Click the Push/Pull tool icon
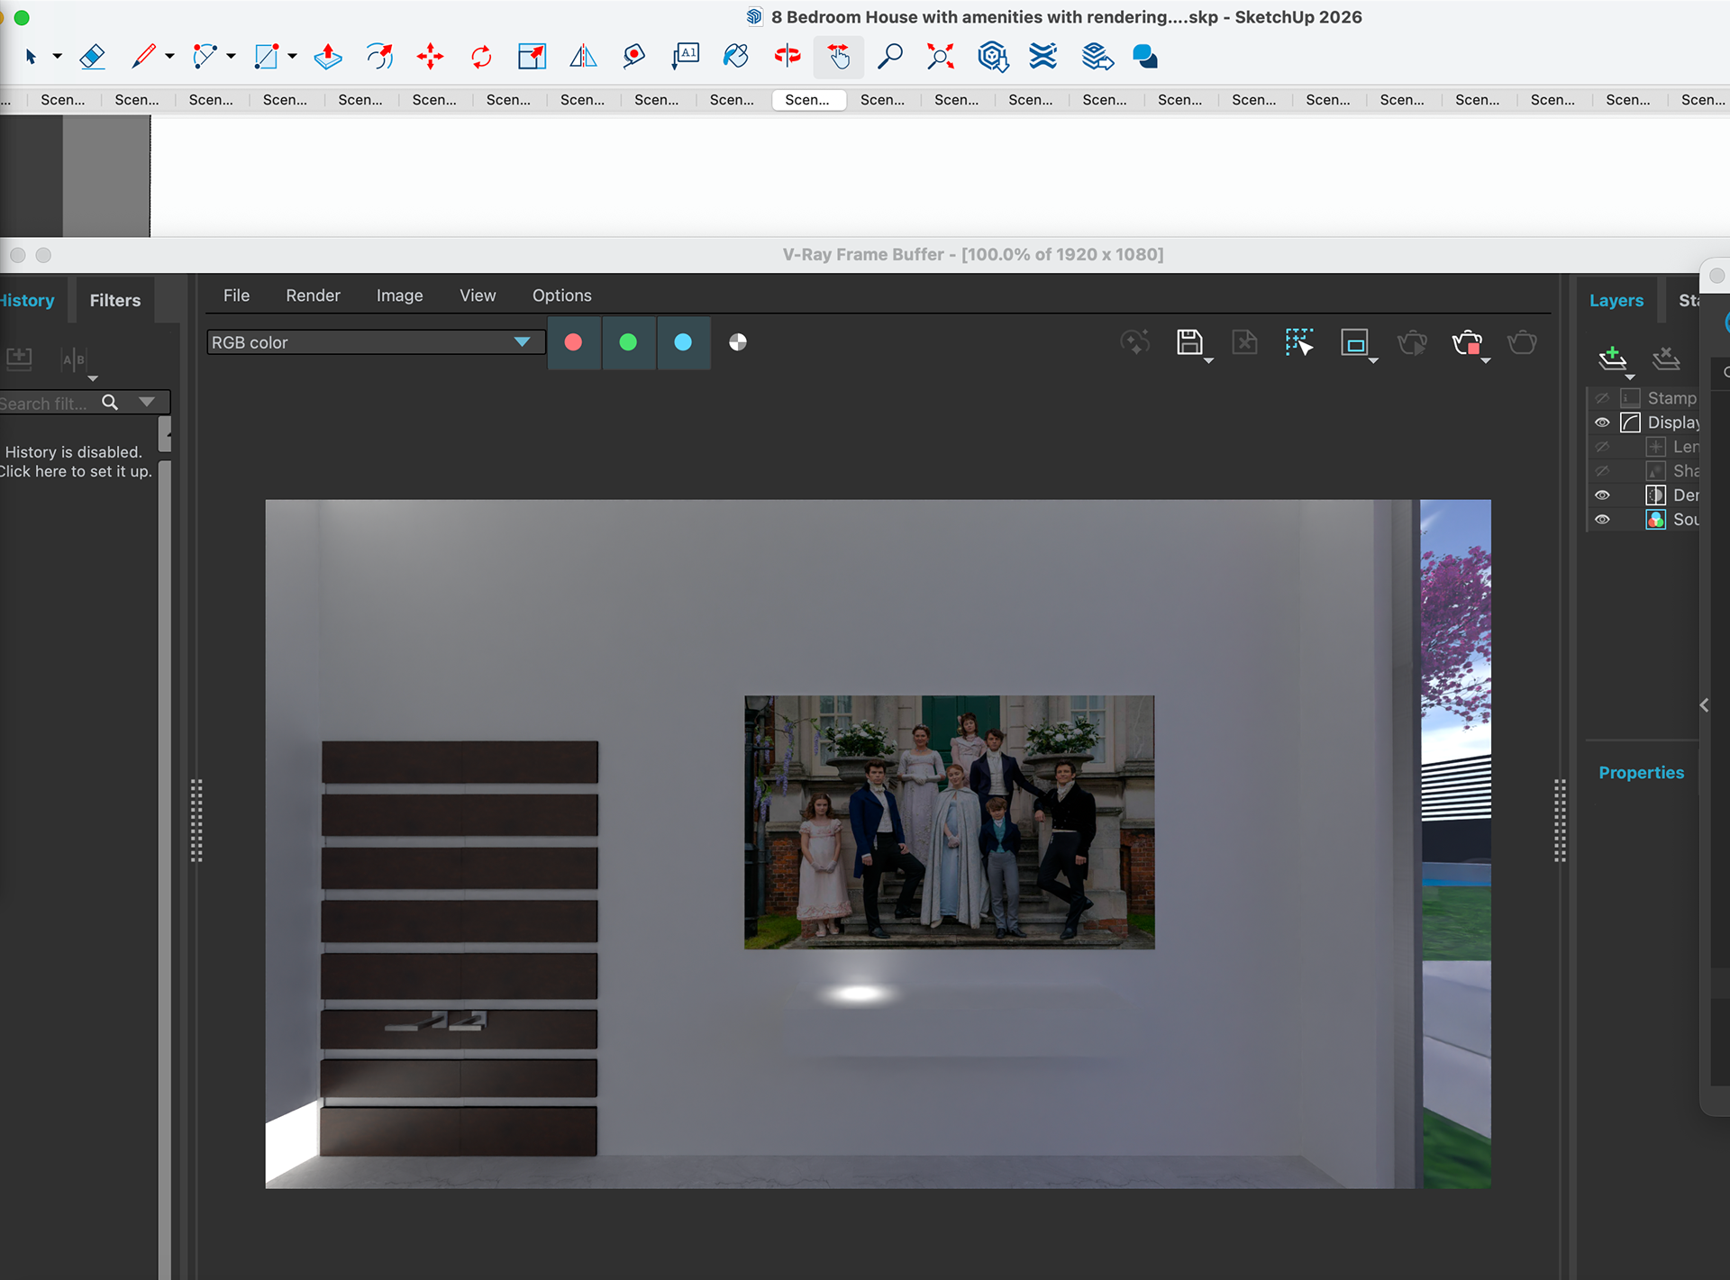The image size is (1730, 1280). point(328,57)
